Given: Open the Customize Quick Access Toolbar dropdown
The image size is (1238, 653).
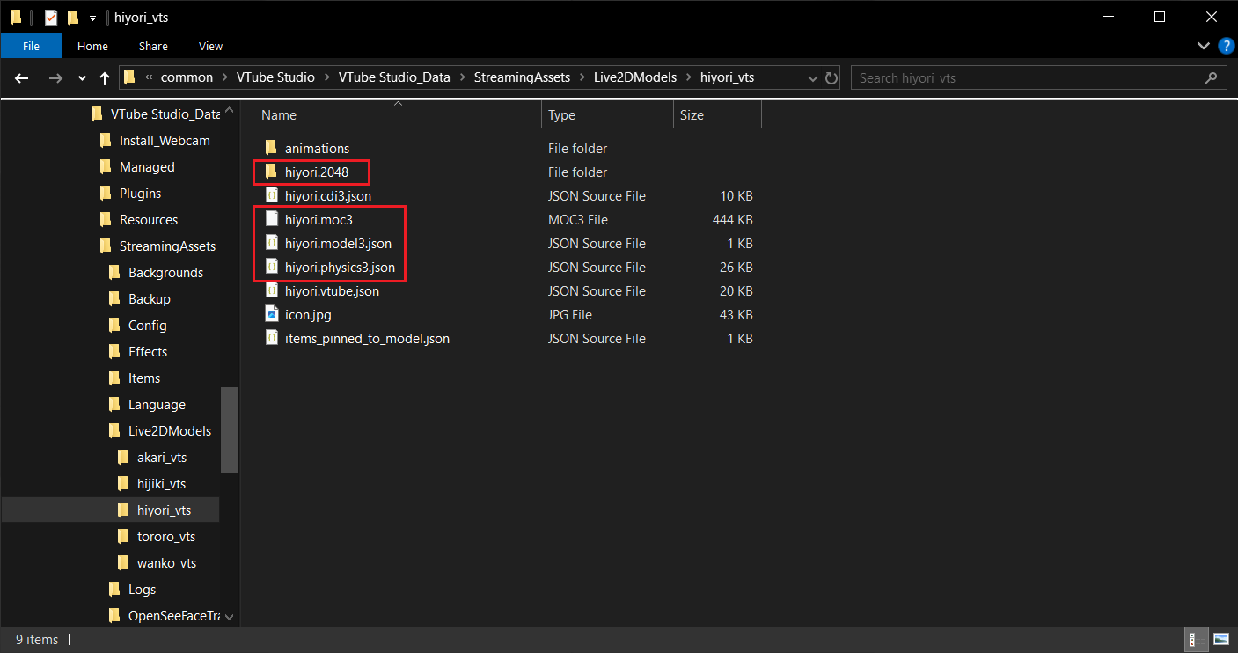Looking at the screenshot, I should coord(92,18).
